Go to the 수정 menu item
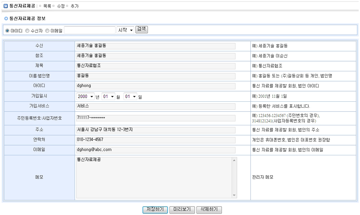The image size is (360, 215). pos(61,6)
